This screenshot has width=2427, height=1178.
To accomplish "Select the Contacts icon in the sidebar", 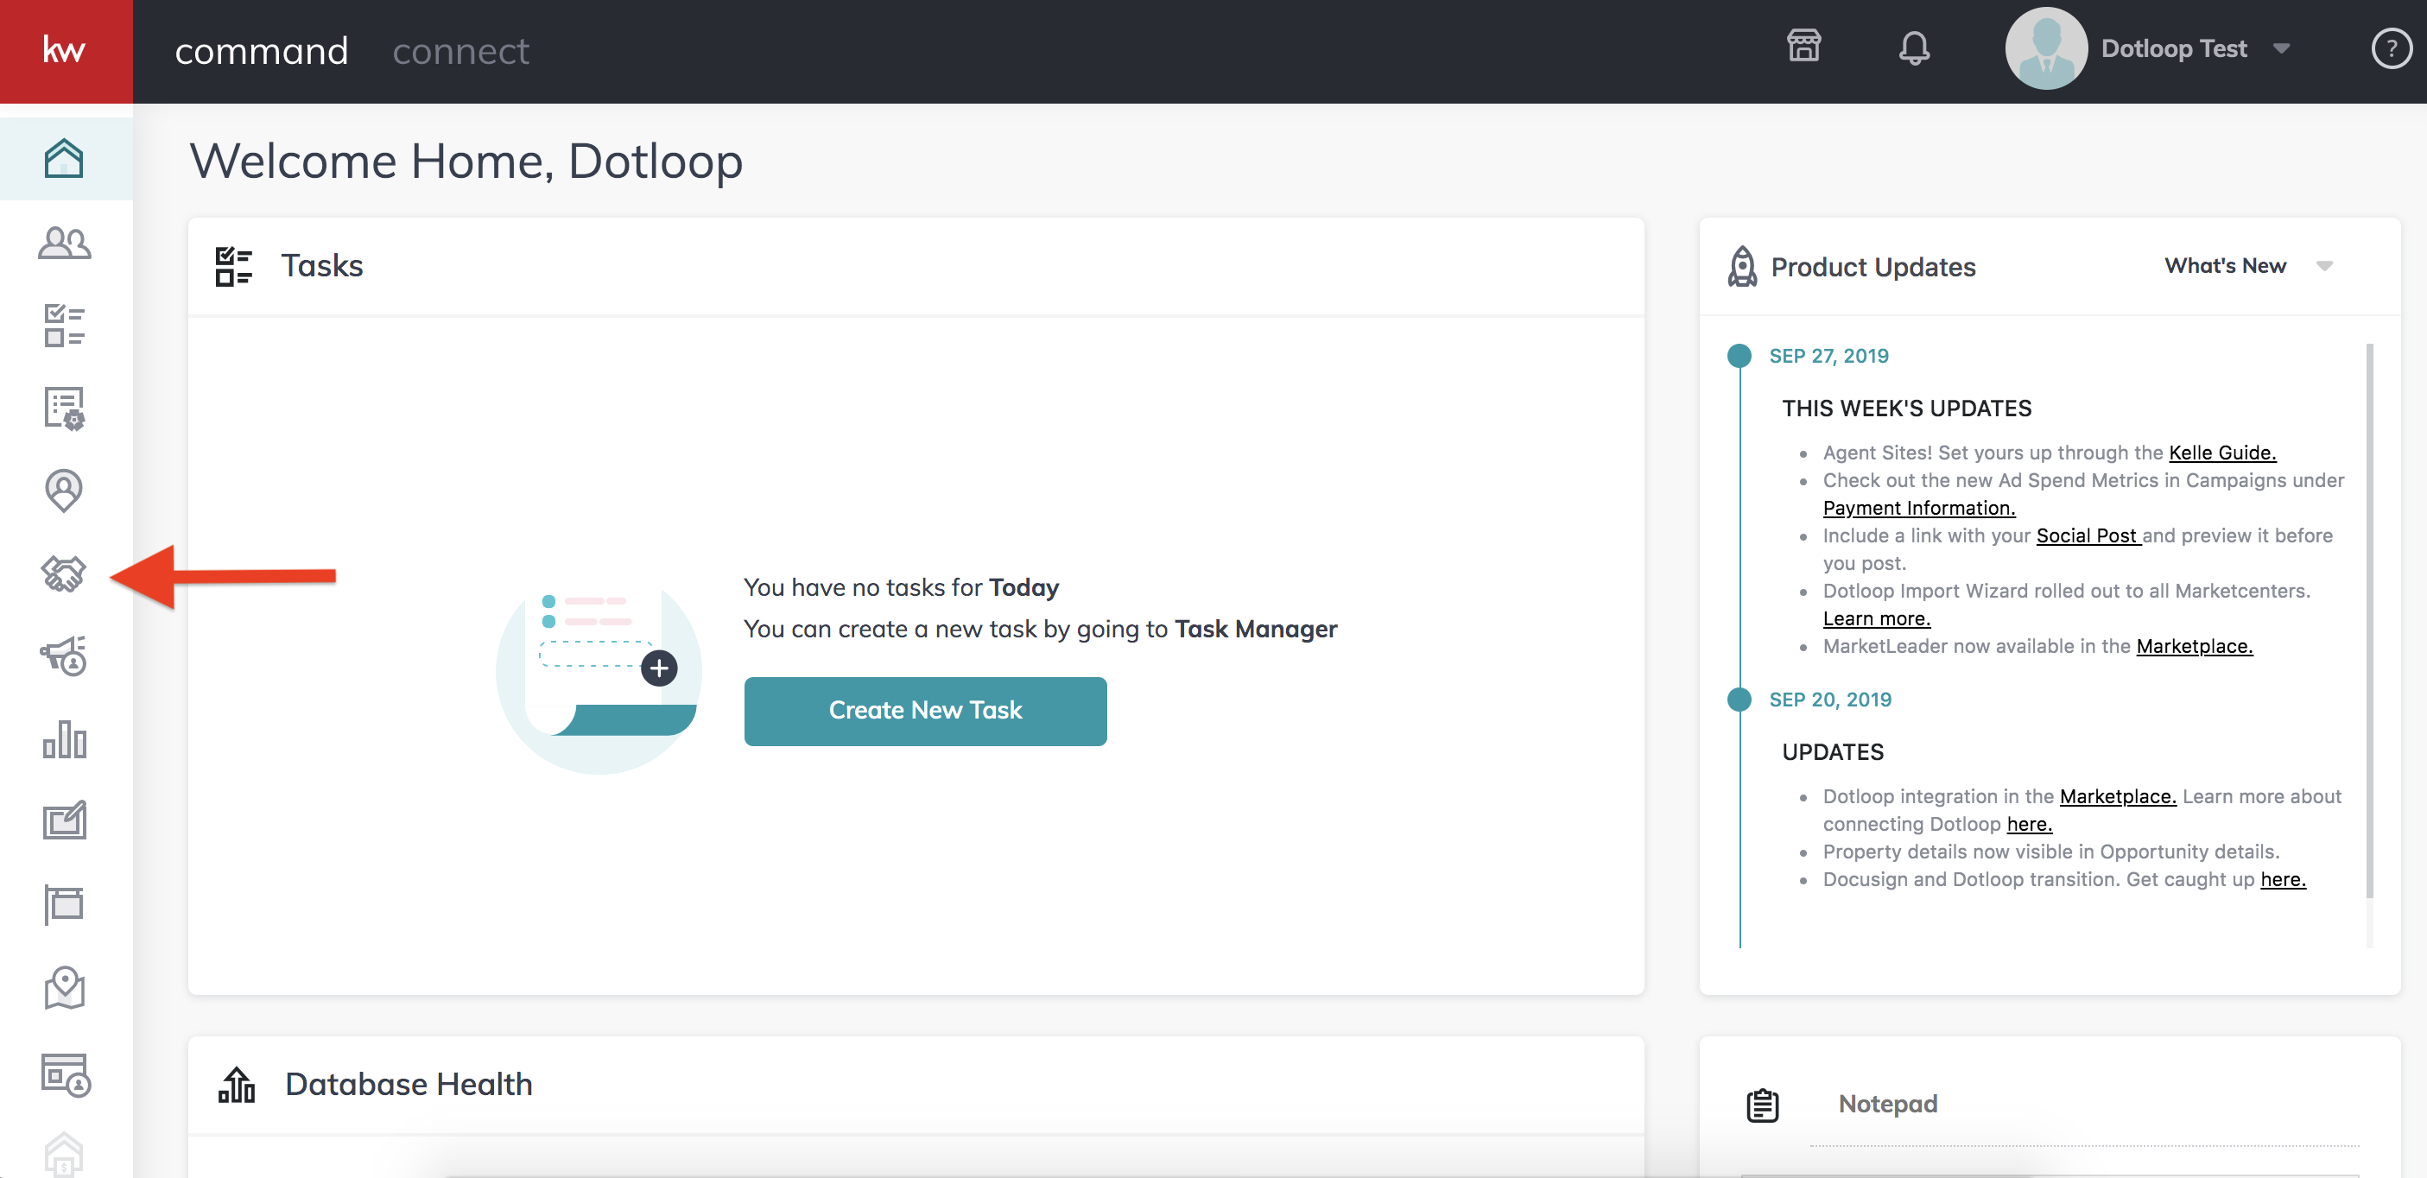I will point(64,244).
